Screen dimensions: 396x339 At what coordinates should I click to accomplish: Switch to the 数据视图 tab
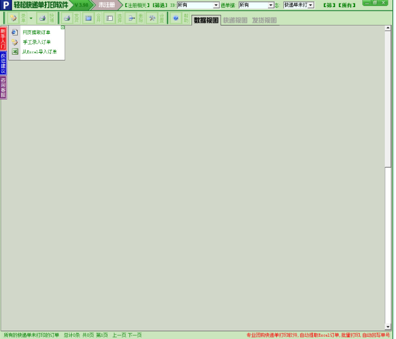tap(206, 20)
